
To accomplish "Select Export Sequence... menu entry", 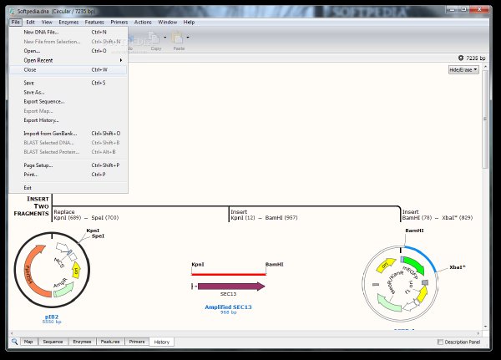I will pyautogui.click(x=68, y=101).
